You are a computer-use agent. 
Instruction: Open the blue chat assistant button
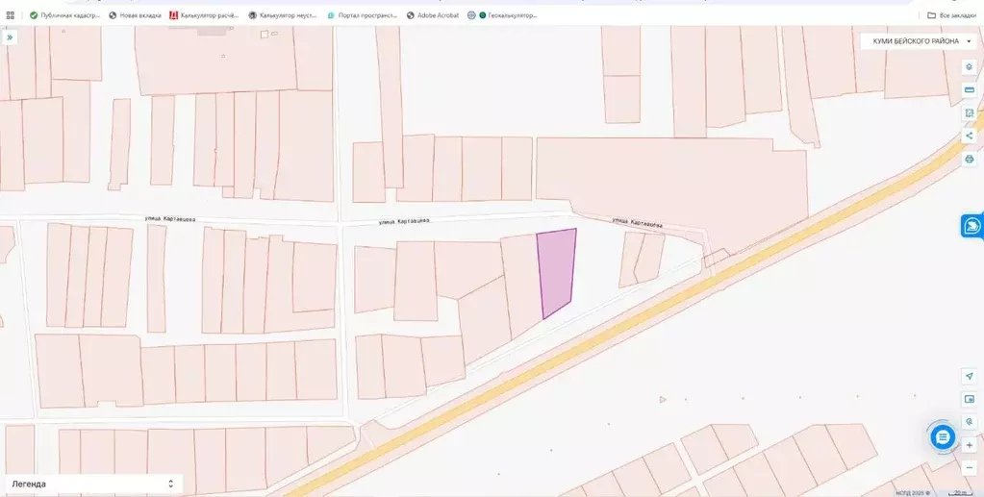(x=943, y=437)
